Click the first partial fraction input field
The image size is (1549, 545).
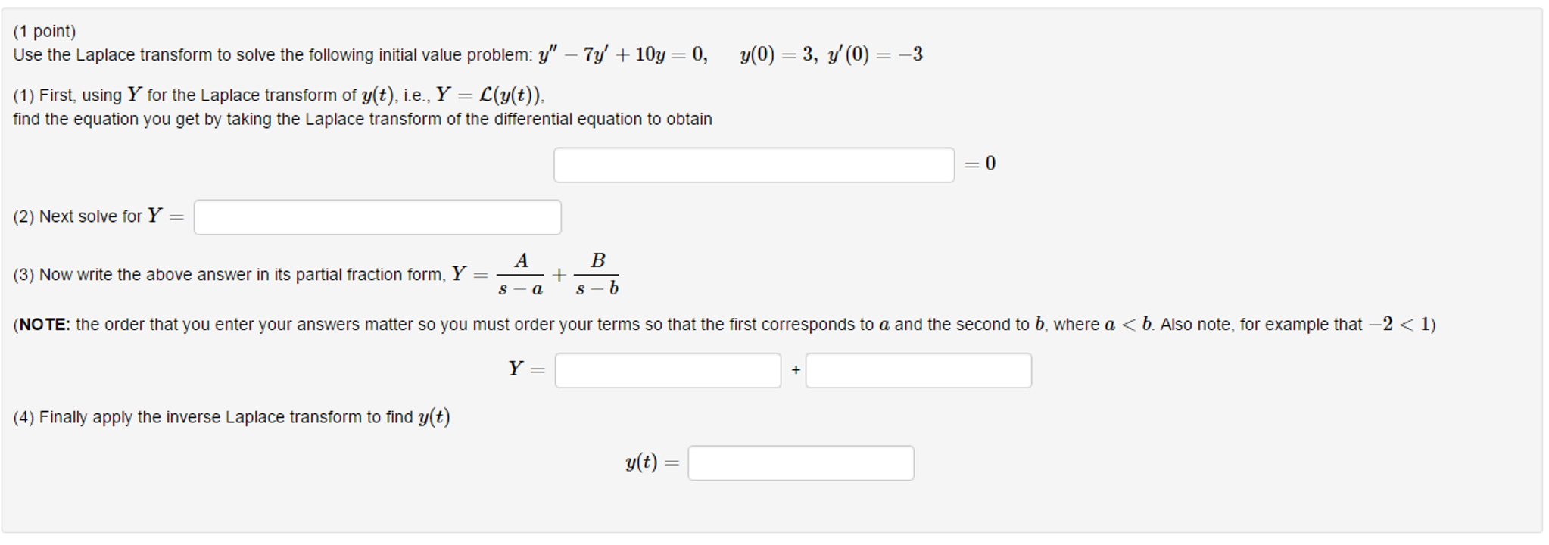click(667, 370)
